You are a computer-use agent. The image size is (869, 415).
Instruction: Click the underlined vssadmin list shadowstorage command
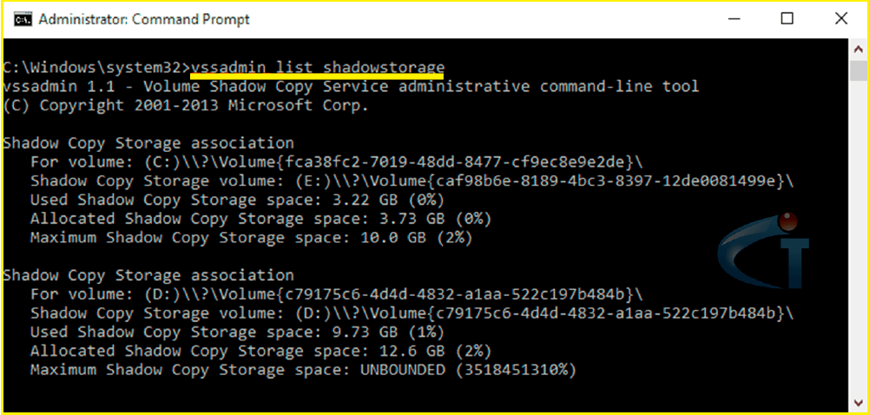click(x=318, y=68)
